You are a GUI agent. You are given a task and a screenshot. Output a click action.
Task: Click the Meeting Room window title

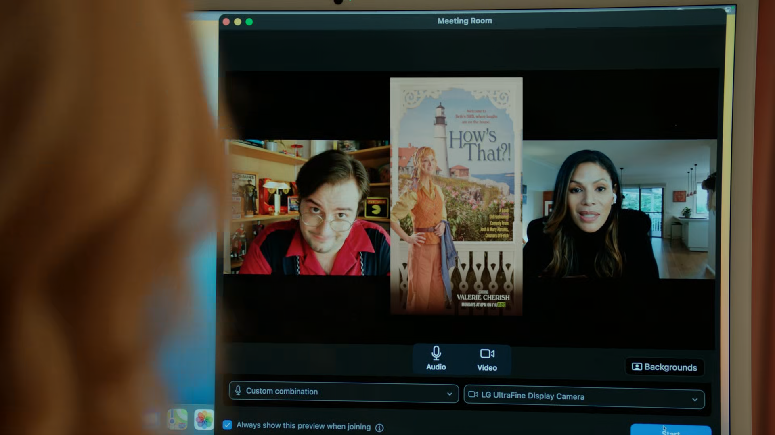[x=465, y=21]
